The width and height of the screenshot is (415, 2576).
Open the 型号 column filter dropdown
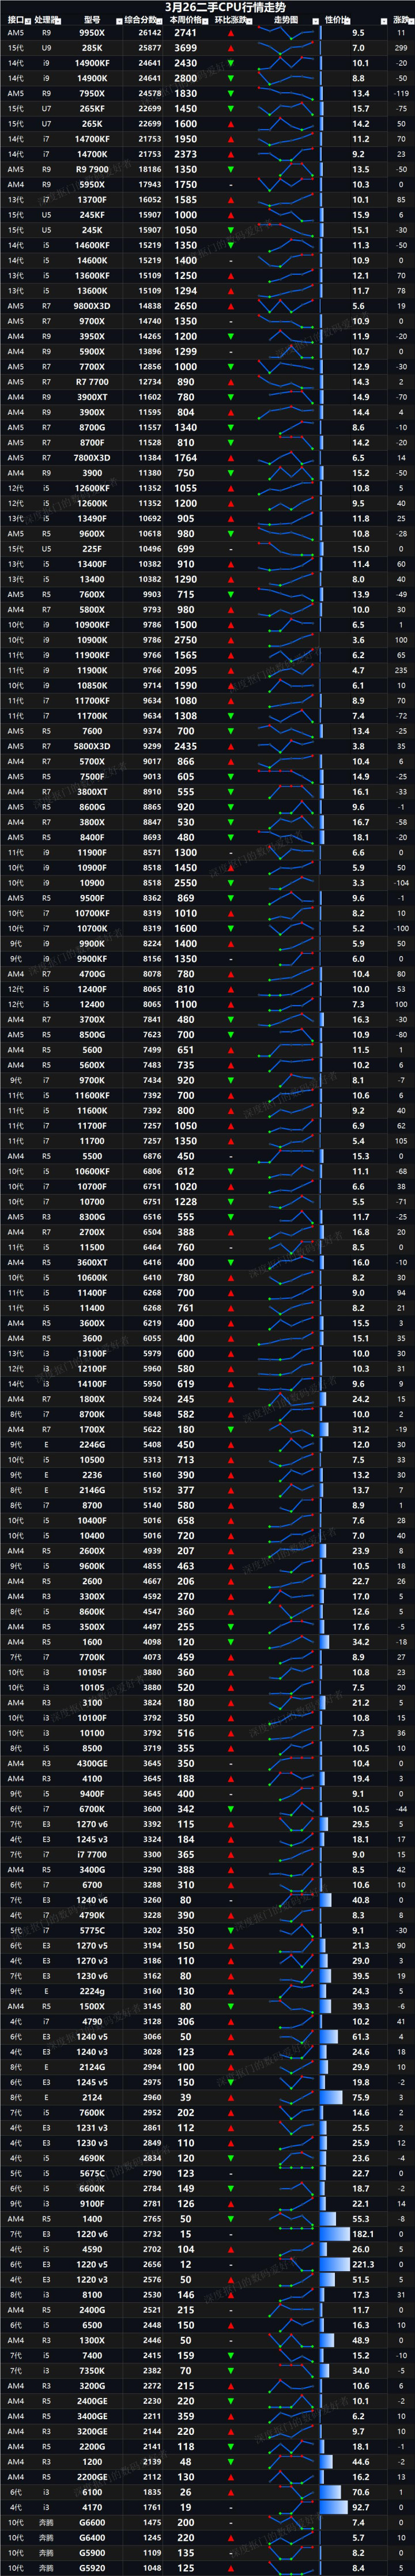118,20
